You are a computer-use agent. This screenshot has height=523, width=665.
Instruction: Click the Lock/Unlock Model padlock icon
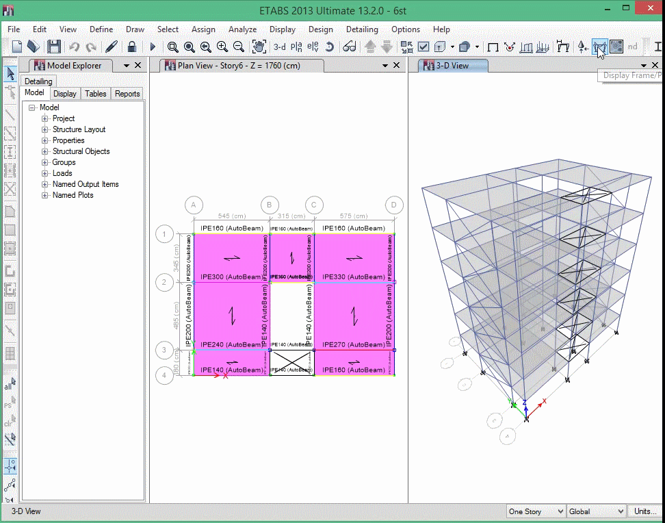(x=132, y=47)
